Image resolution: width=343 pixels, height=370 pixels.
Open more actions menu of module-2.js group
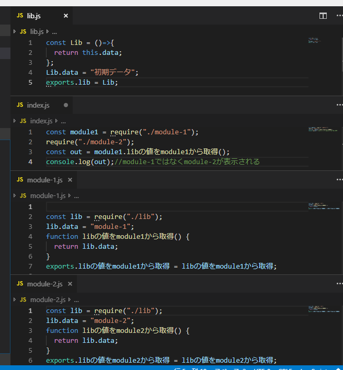340,284
